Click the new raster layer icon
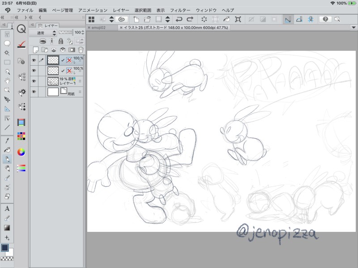 tap(36, 50)
